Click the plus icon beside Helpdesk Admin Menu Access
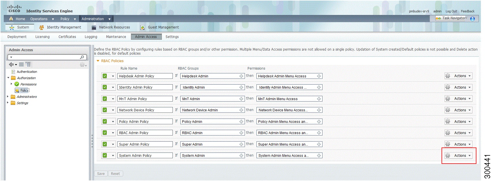 tap(319, 76)
